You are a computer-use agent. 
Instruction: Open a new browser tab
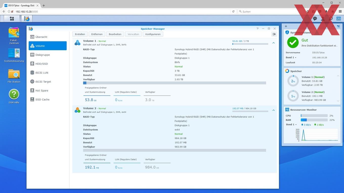44,5
